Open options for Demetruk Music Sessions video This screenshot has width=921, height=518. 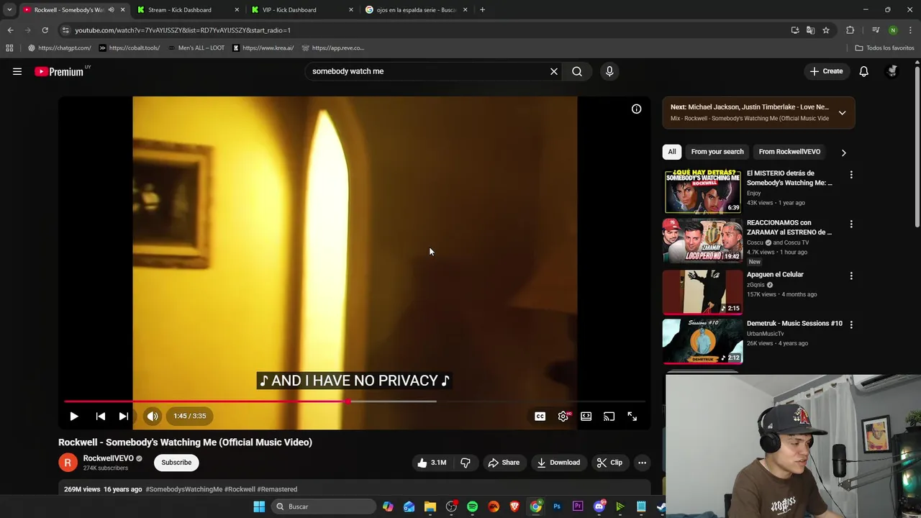851,324
